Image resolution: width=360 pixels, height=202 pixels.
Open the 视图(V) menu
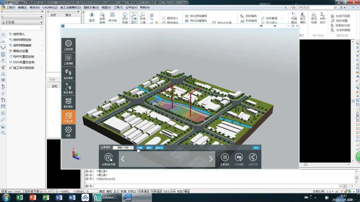(106, 7)
